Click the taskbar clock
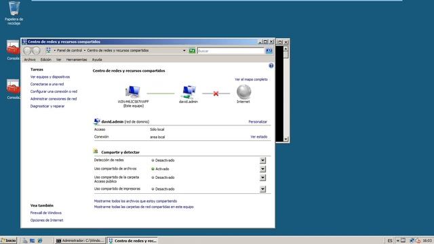Image resolution: width=434 pixels, height=244 pixels. [427, 241]
